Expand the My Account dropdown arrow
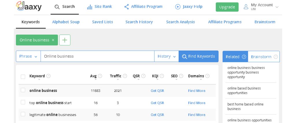The image size is (296, 123). [277, 7]
